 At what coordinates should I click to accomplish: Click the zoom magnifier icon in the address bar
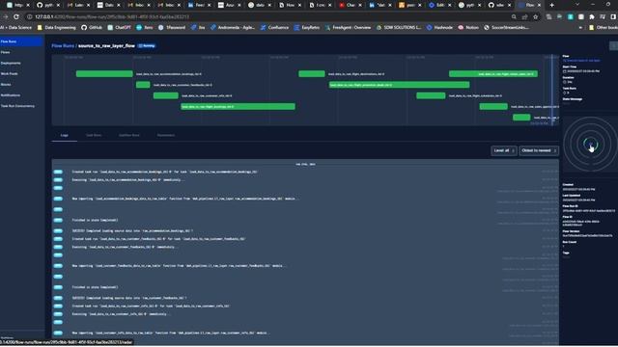pyautogui.click(x=514, y=17)
